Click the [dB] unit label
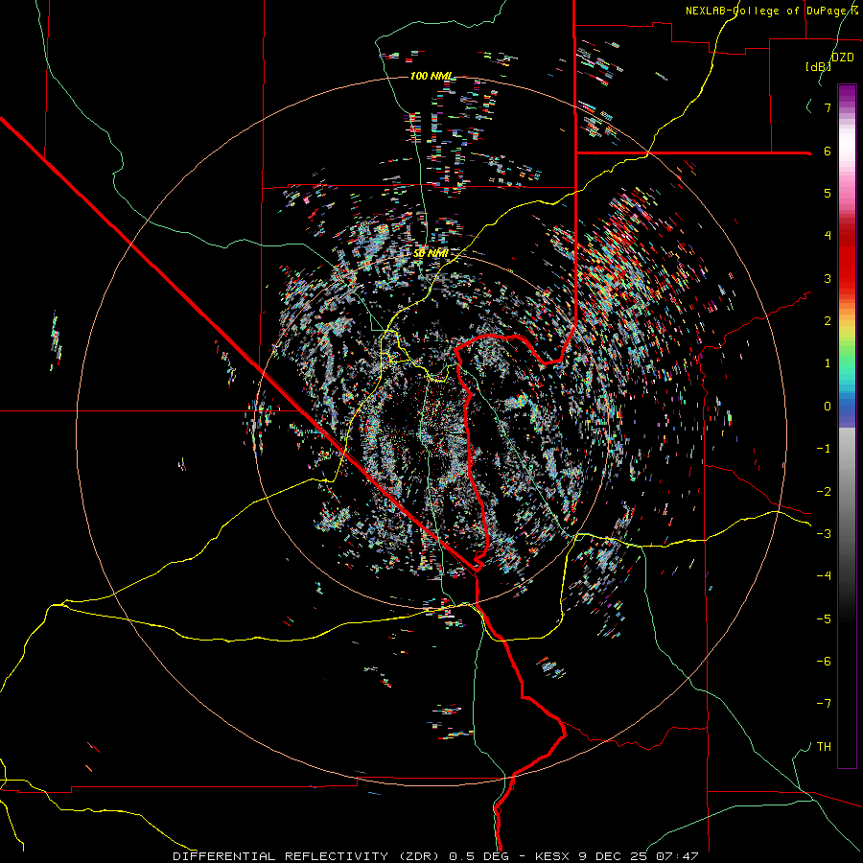Viewport: 863px width, 863px height. pos(818,66)
